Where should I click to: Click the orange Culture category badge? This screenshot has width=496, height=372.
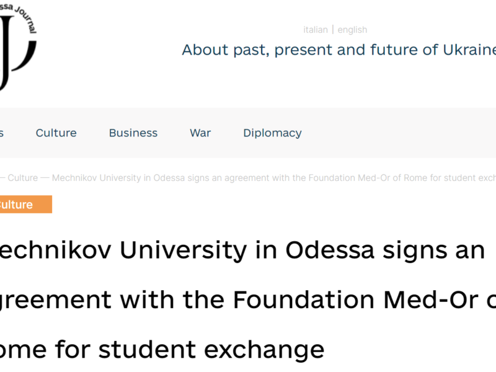(x=26, y=205)
